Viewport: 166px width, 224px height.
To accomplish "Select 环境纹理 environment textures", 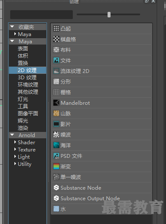I will [x=28, y=84].
